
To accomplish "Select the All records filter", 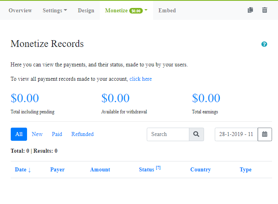I will coord(19,134).
